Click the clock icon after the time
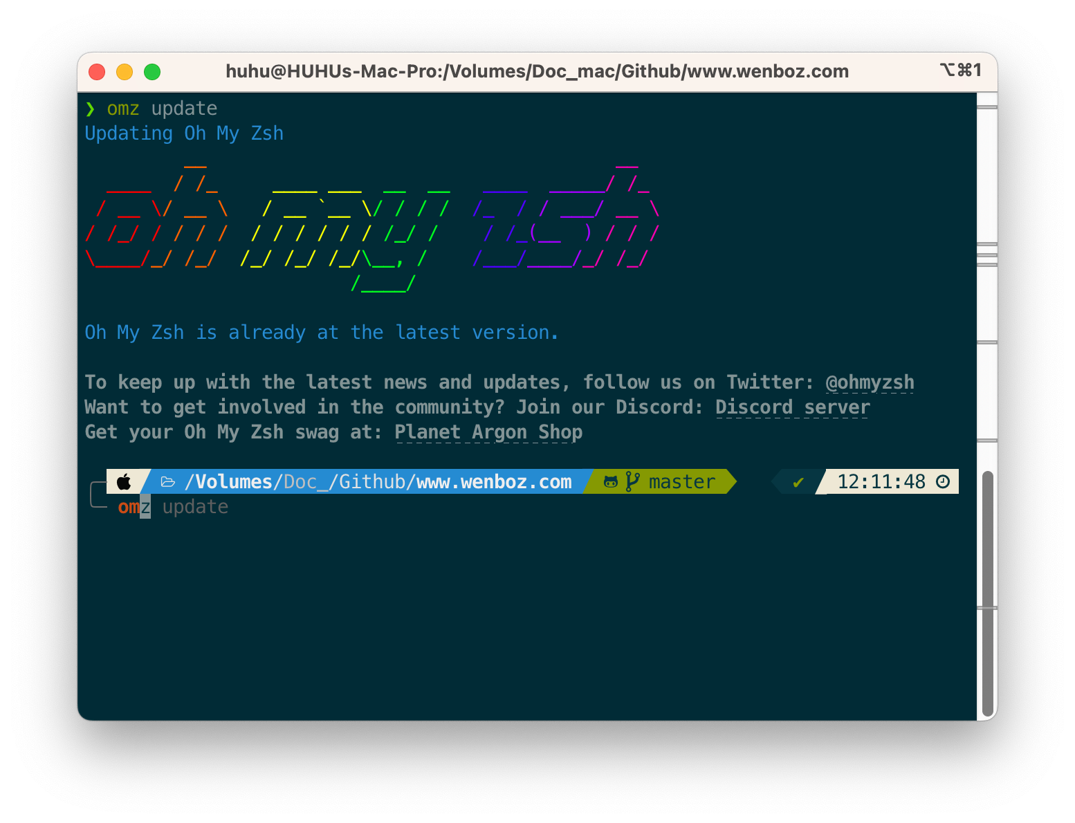The width and height of the screenshot is (1075, 823). coord(943,481)
